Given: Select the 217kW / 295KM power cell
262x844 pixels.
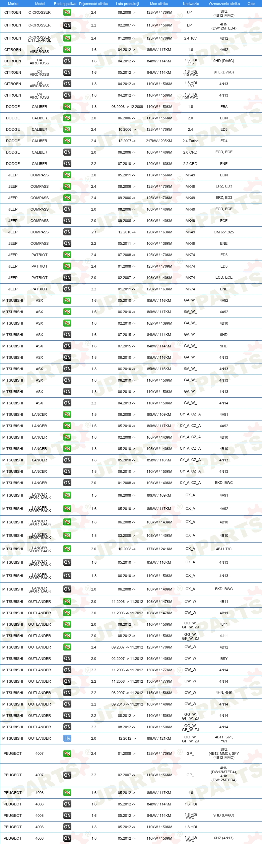Looking at the screenshot, I should [x=159, y=141].
